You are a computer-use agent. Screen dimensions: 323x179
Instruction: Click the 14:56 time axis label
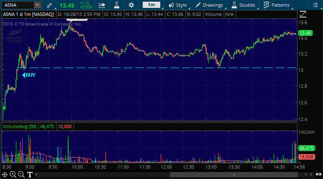click(299, 167)
